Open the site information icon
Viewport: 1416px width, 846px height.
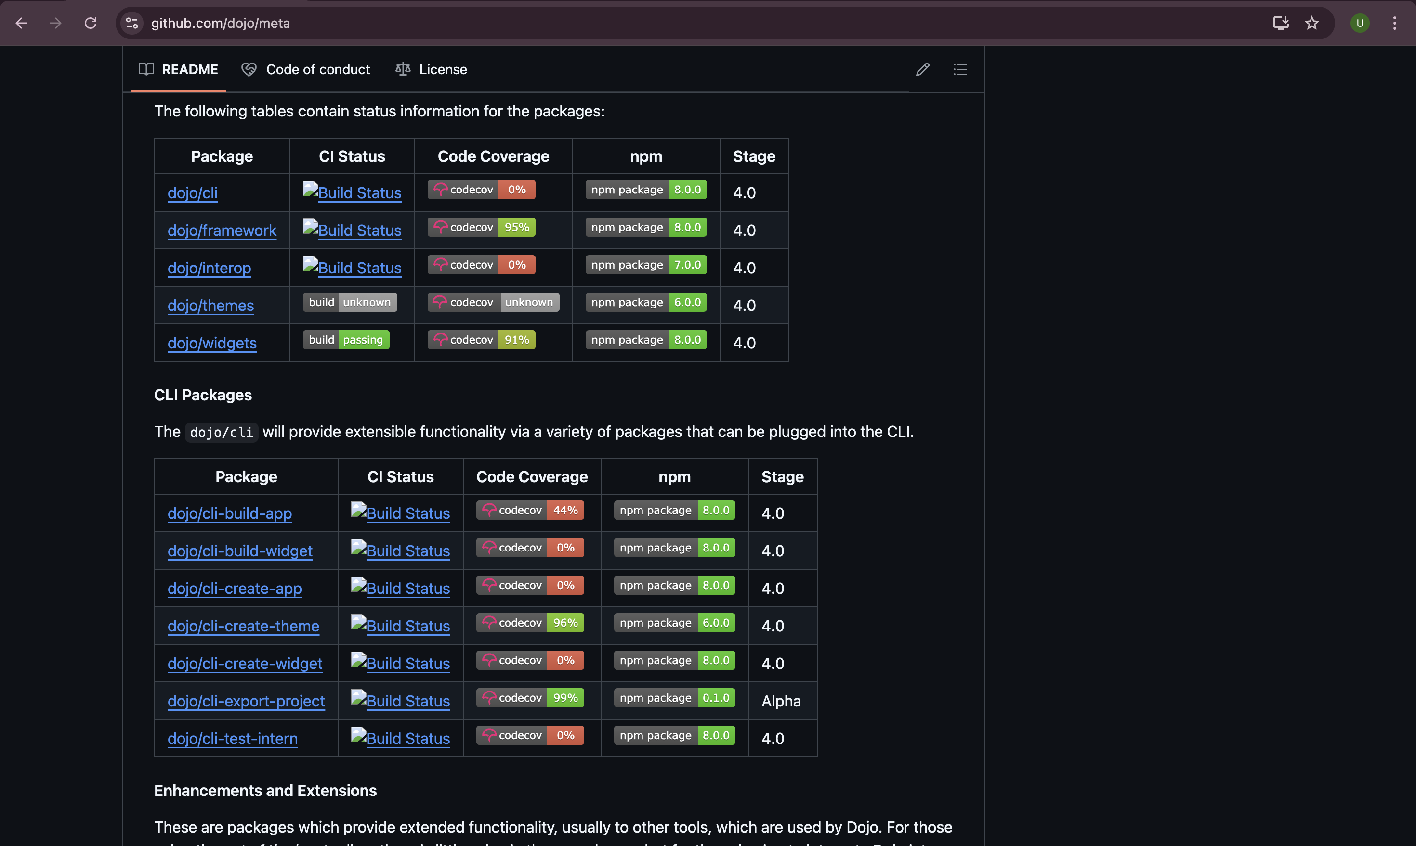[132, 23]
